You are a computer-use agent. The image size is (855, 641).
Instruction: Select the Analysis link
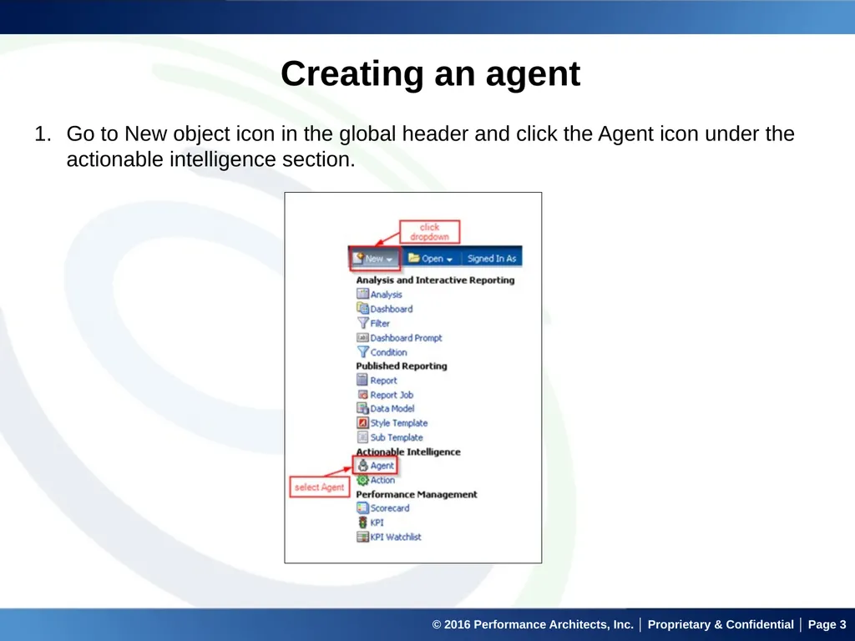(386, 295)
